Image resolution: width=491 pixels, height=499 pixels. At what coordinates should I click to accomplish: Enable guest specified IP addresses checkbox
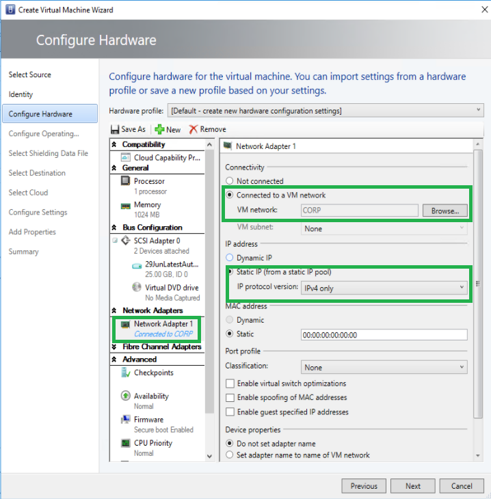coord(230,412)
